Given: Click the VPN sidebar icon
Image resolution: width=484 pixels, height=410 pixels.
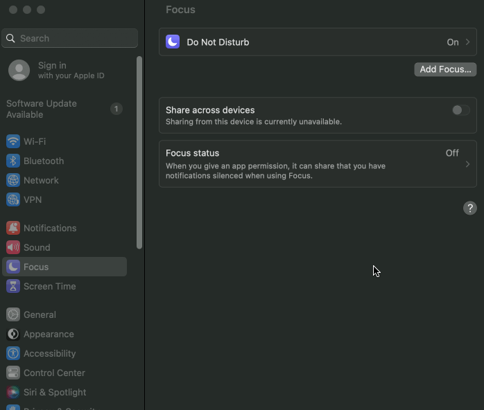Looking at the screenshot, I should (13, 199).
